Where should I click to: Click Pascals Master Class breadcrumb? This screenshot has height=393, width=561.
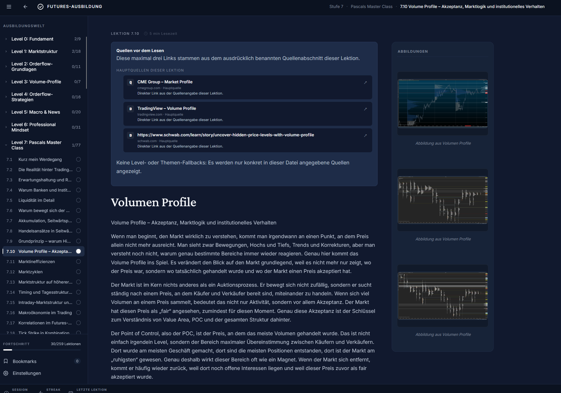click(372, 7)
